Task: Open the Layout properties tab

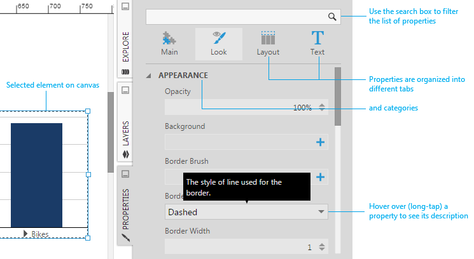Action: [268, 44]
